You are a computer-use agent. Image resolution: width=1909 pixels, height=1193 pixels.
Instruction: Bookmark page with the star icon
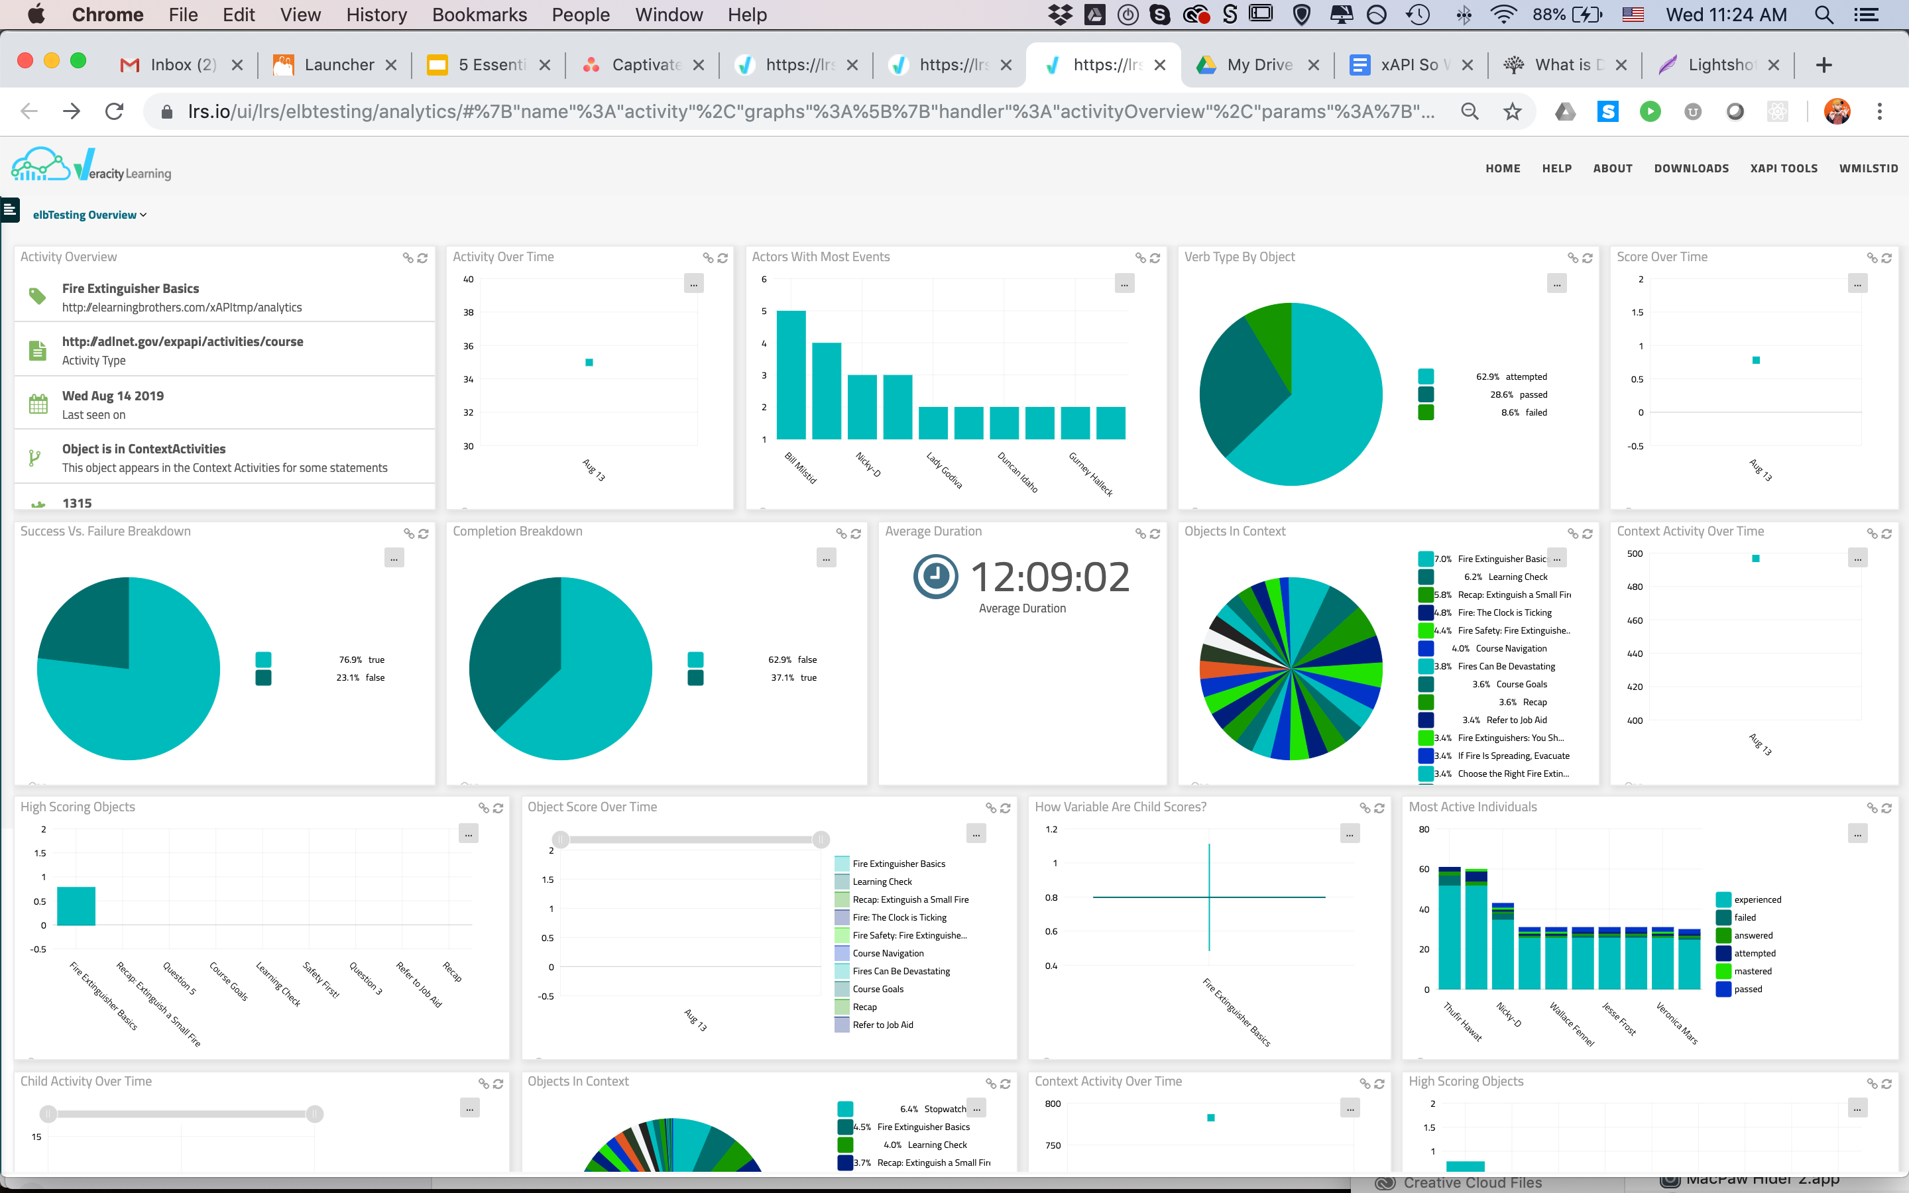click(x=1511, y=111)
